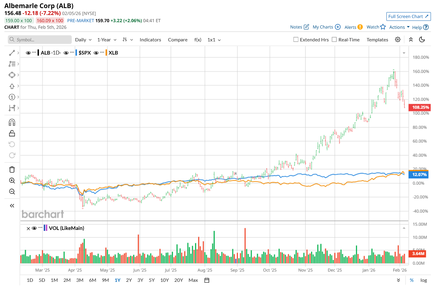Expand the Actions menu
Viewport: 443px width, 289px height.
(399, 27)
